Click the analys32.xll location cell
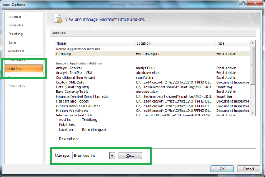The height and width of the screenshot is (177, 265). click(145, 68)
